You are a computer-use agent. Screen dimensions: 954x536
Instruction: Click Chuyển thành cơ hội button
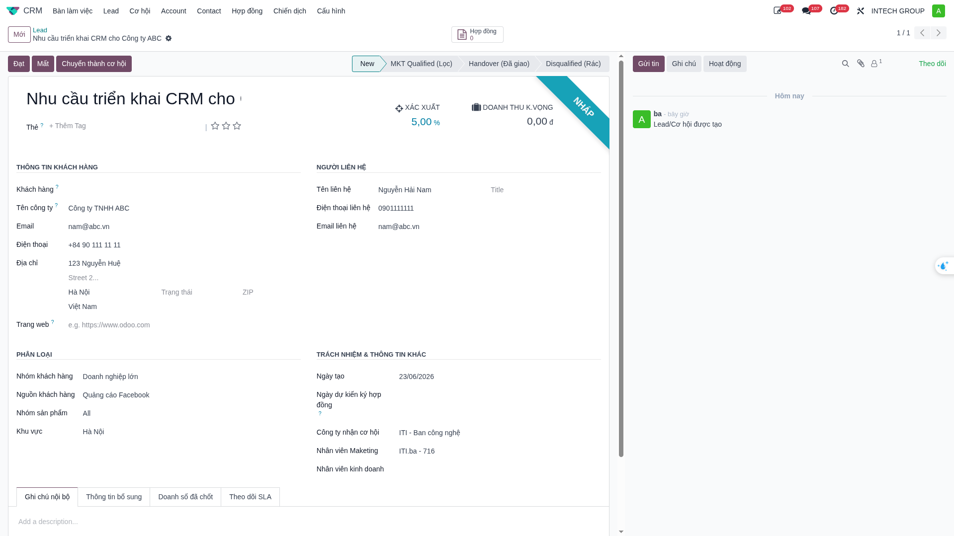[x=94, y=64]
